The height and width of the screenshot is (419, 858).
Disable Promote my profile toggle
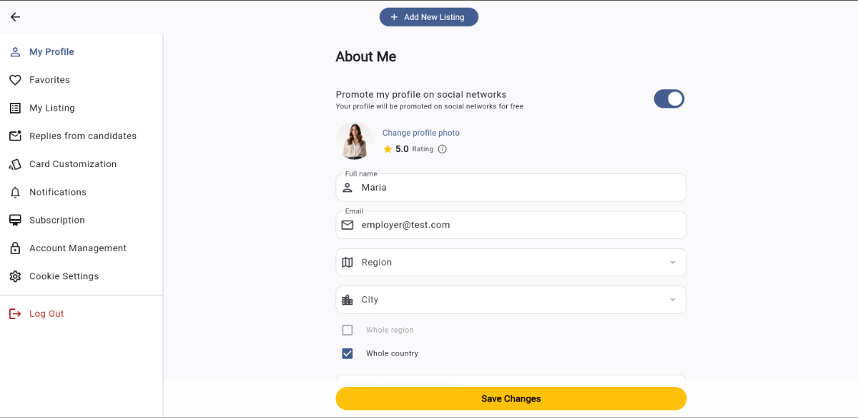669,99
